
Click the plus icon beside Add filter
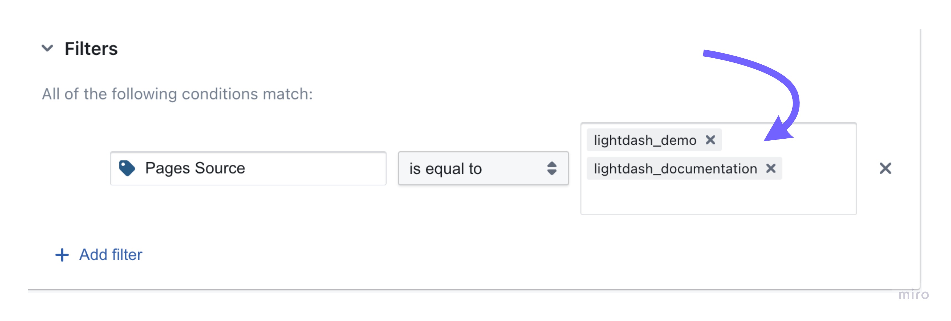click(62, 255)
